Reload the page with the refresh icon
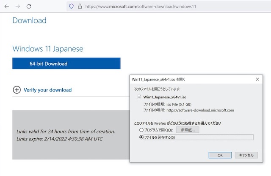This screenshot has width=271, height=176. 29,6
